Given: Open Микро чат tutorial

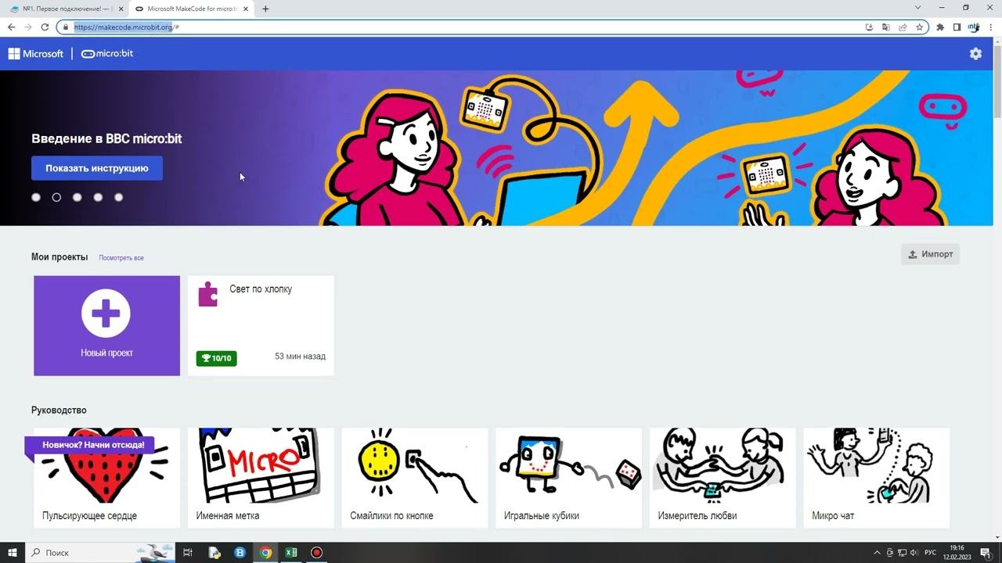Looking at the screenshot, I should [x=877, y=478].
